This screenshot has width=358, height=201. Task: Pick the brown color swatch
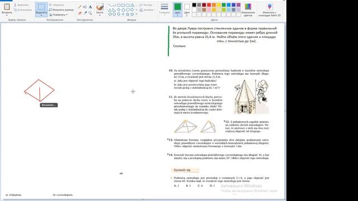[204, 10]
